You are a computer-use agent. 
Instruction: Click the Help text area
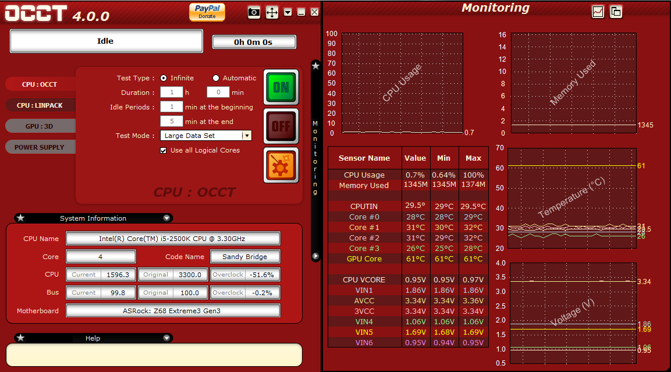point(154,355)
